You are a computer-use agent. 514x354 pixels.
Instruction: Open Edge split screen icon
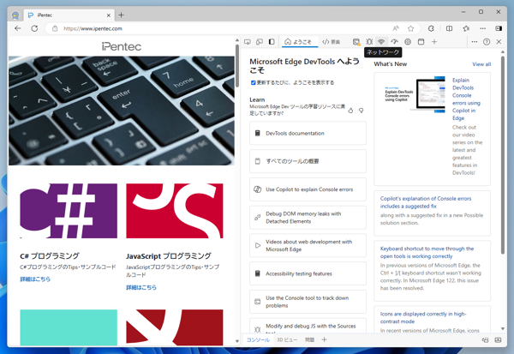pos(449,28)
